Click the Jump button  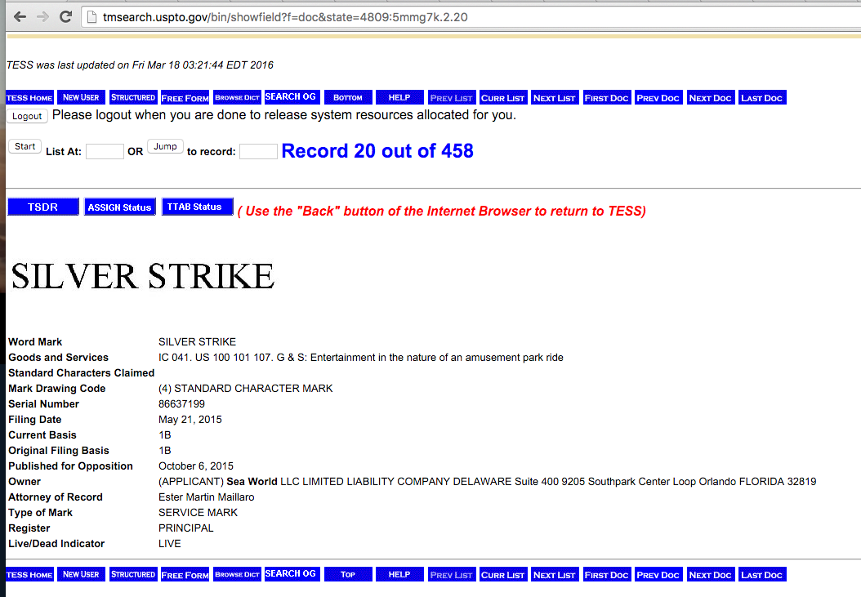(x=165, y=146)
